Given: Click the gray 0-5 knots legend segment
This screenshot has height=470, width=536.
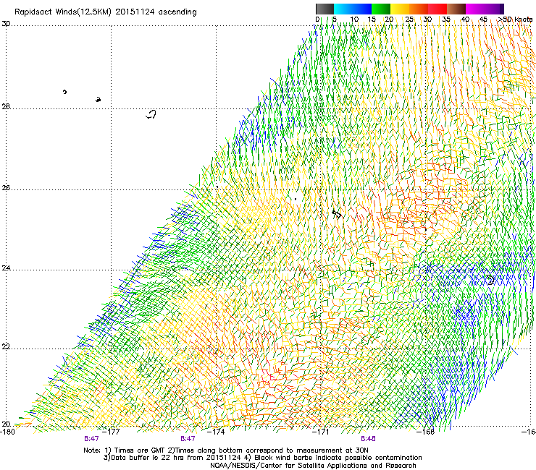Looking at the screenshot, I should click(x=324, y=9).
